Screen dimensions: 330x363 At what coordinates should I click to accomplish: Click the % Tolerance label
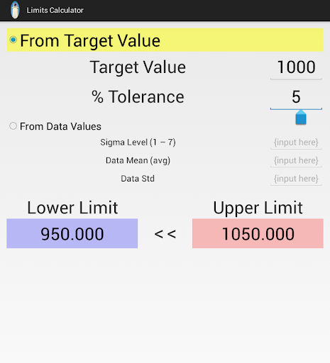[138, 97]
